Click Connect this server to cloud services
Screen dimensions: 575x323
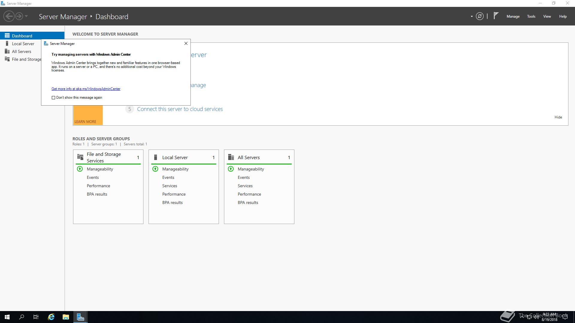[x=180, y=109]
